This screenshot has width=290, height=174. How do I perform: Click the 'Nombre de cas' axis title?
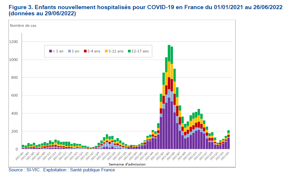point(23,25)
